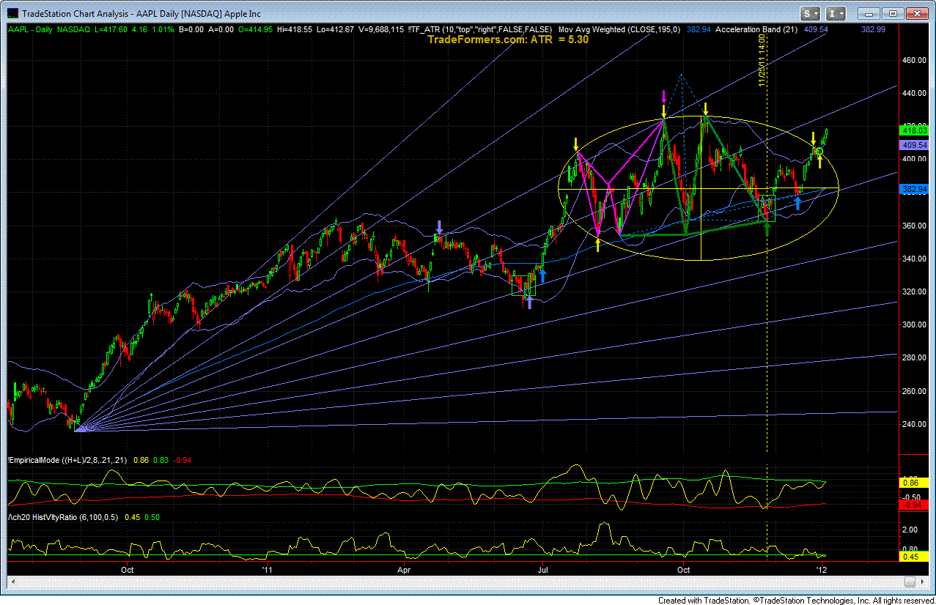Open the S symbol-link dropdown in title bar

[x=810, y=13]
